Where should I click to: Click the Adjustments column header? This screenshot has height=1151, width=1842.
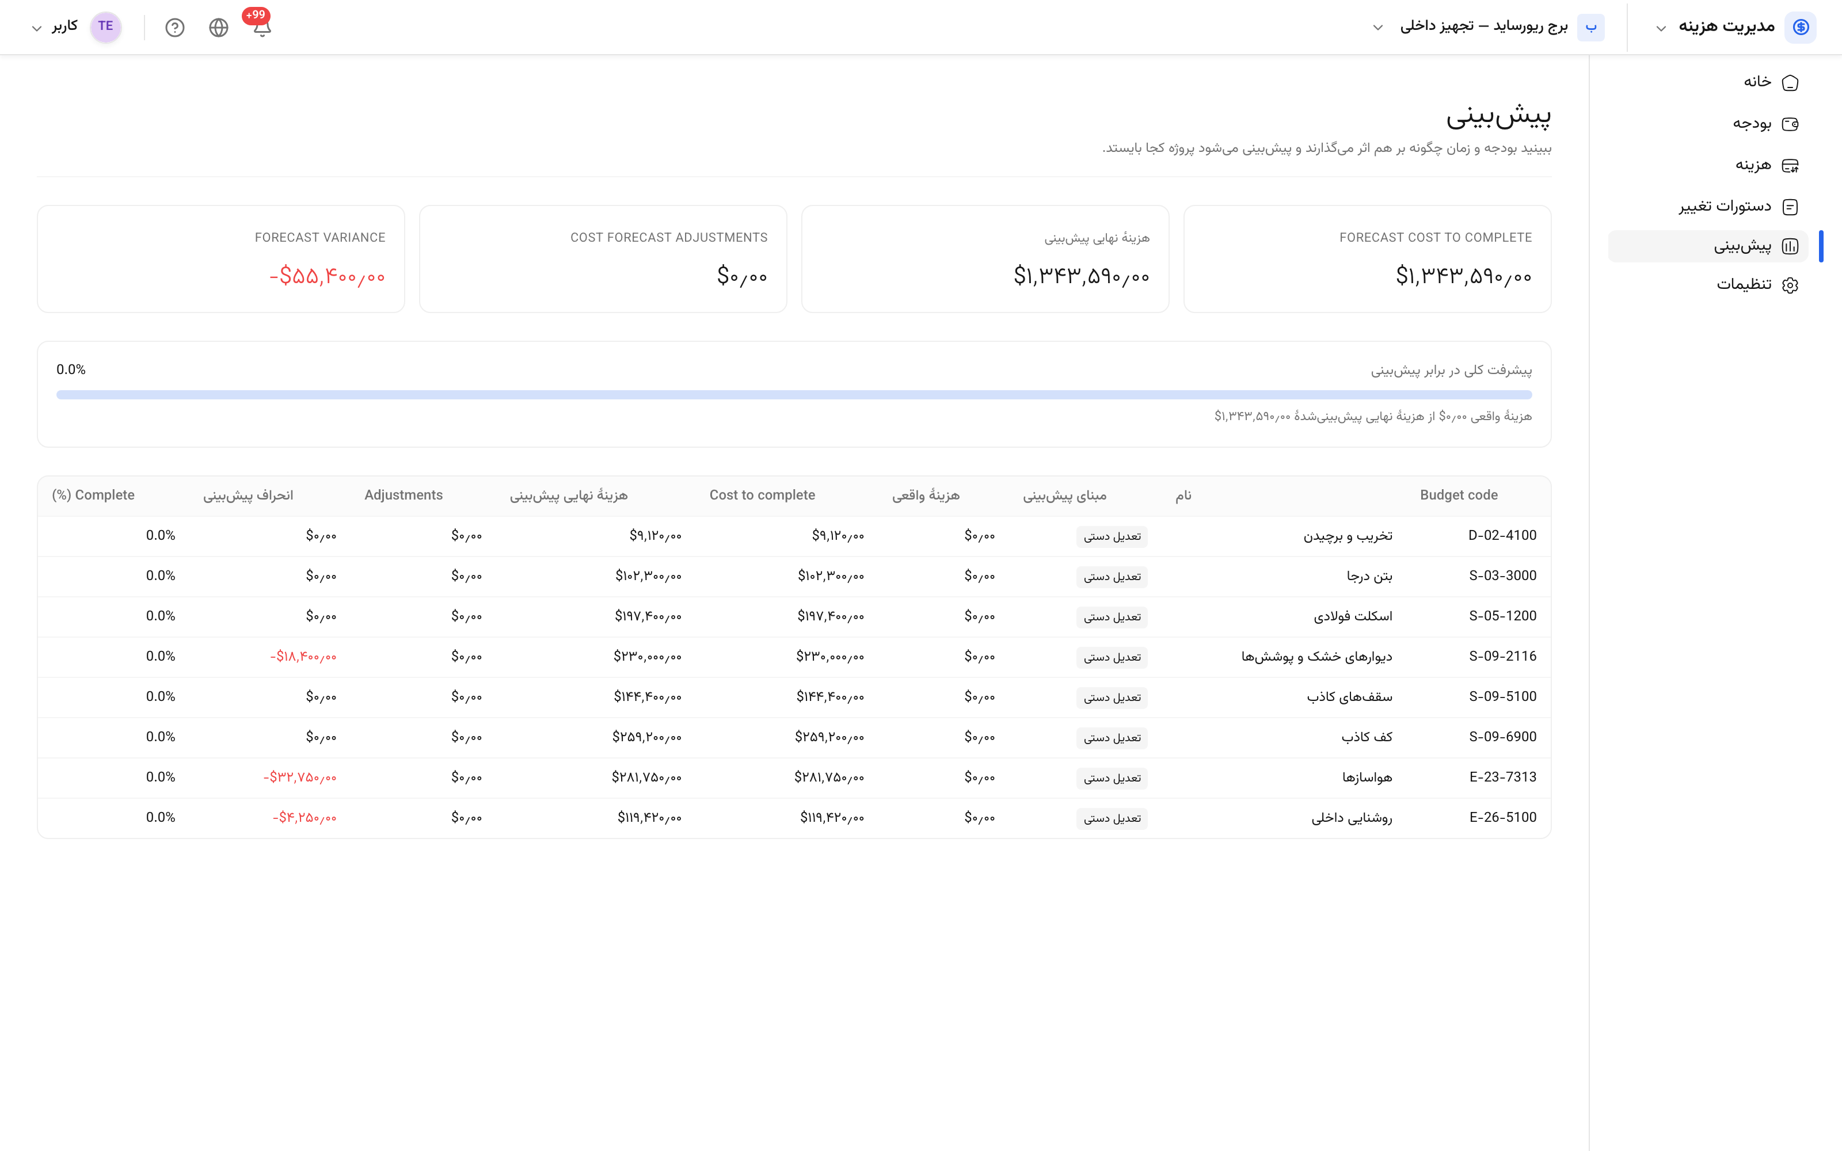pos(404,495)
